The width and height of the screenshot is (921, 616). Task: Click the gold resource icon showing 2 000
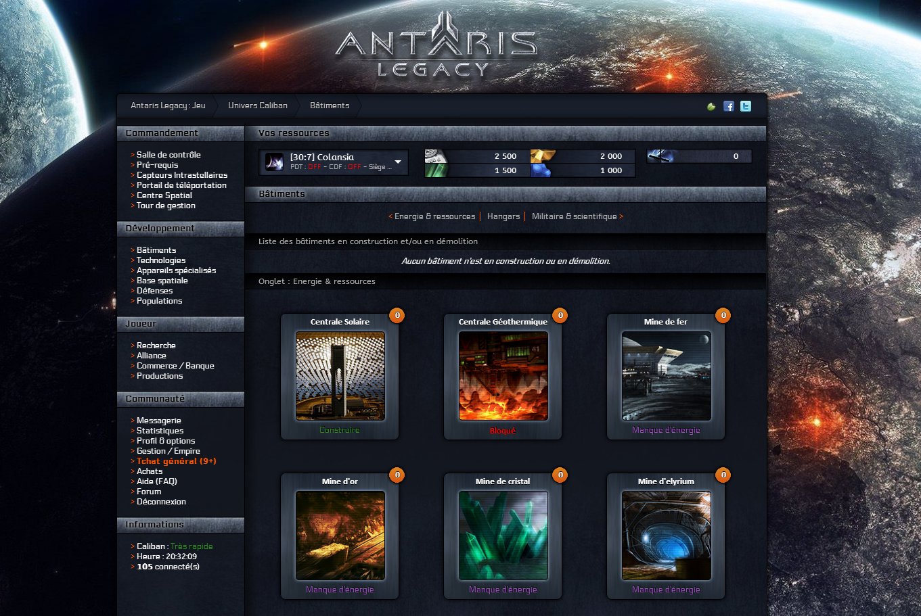[x=543, y=156]
